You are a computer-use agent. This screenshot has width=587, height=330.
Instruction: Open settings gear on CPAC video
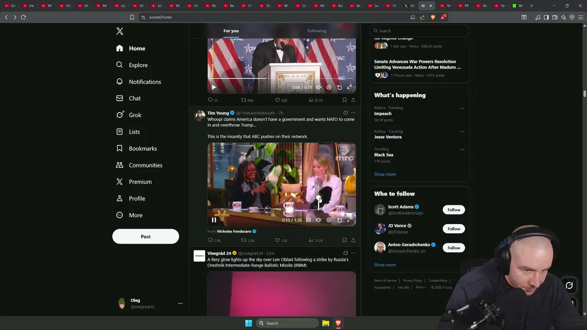329,87
